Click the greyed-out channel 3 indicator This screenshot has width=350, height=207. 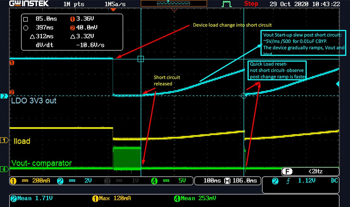point(108,181)
